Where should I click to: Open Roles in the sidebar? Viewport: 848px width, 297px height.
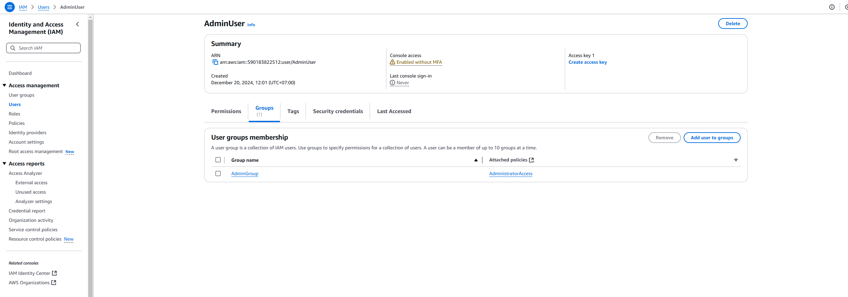[14, 114]
